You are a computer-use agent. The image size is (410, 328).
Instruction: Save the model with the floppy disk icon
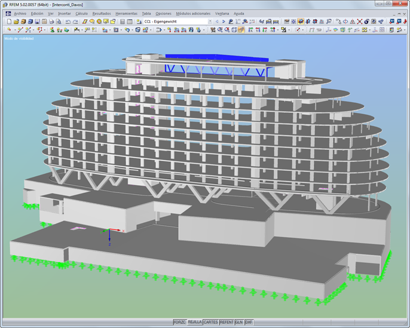[37, 22]
